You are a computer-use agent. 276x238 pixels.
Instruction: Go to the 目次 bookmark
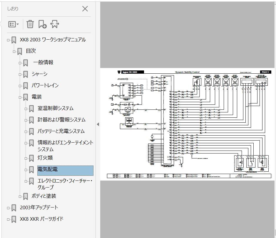(x=31, y=51)
